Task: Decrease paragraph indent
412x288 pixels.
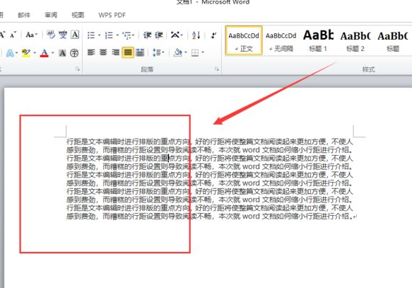Action: [147, 35]
